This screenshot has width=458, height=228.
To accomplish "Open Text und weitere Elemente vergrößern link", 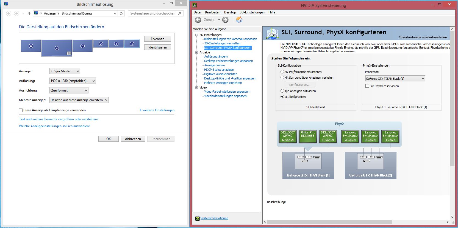I will 59,119.
